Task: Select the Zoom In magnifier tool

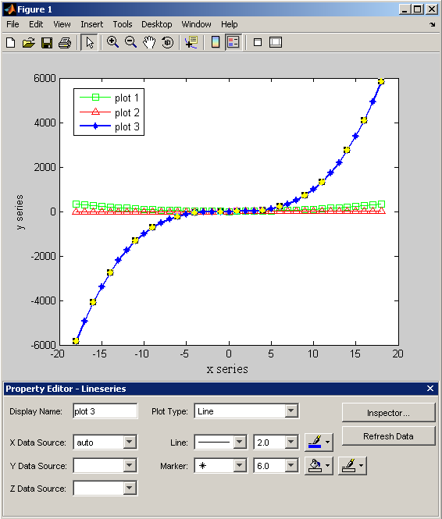Action: click(112, 42)
